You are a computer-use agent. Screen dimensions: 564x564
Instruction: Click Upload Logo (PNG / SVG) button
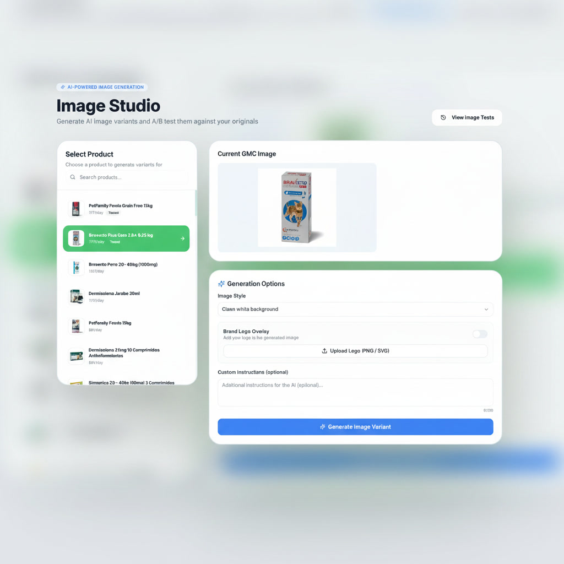(355, 351)
